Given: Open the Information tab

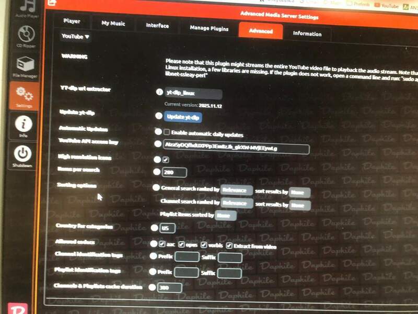Looking at the screenshot, I should tap(307, 33).
